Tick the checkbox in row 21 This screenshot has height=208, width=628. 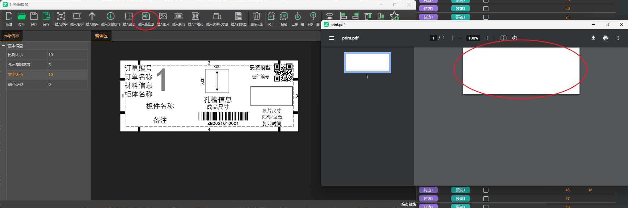click(486, 17)
